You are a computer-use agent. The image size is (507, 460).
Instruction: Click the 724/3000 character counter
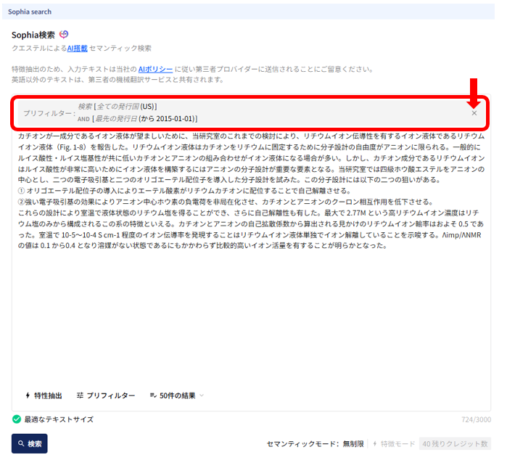(x=476, y=419)
